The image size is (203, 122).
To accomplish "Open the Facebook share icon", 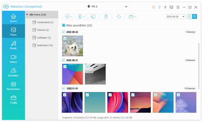I will click(165, 7).
